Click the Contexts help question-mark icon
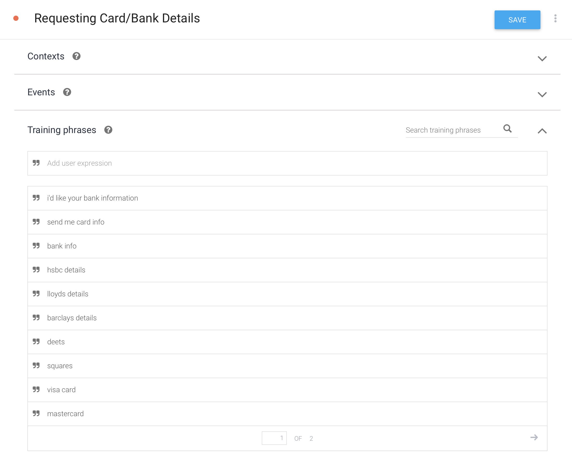This screenshot has height=462, width=572. (76, 56)
